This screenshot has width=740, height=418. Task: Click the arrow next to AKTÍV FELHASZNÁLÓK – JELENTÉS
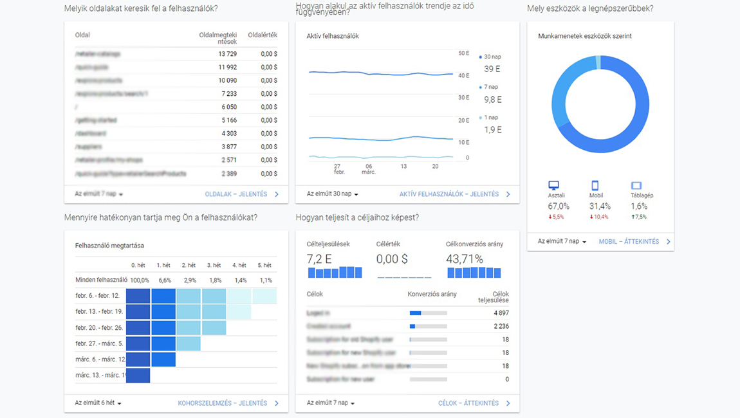coord(508,194)
